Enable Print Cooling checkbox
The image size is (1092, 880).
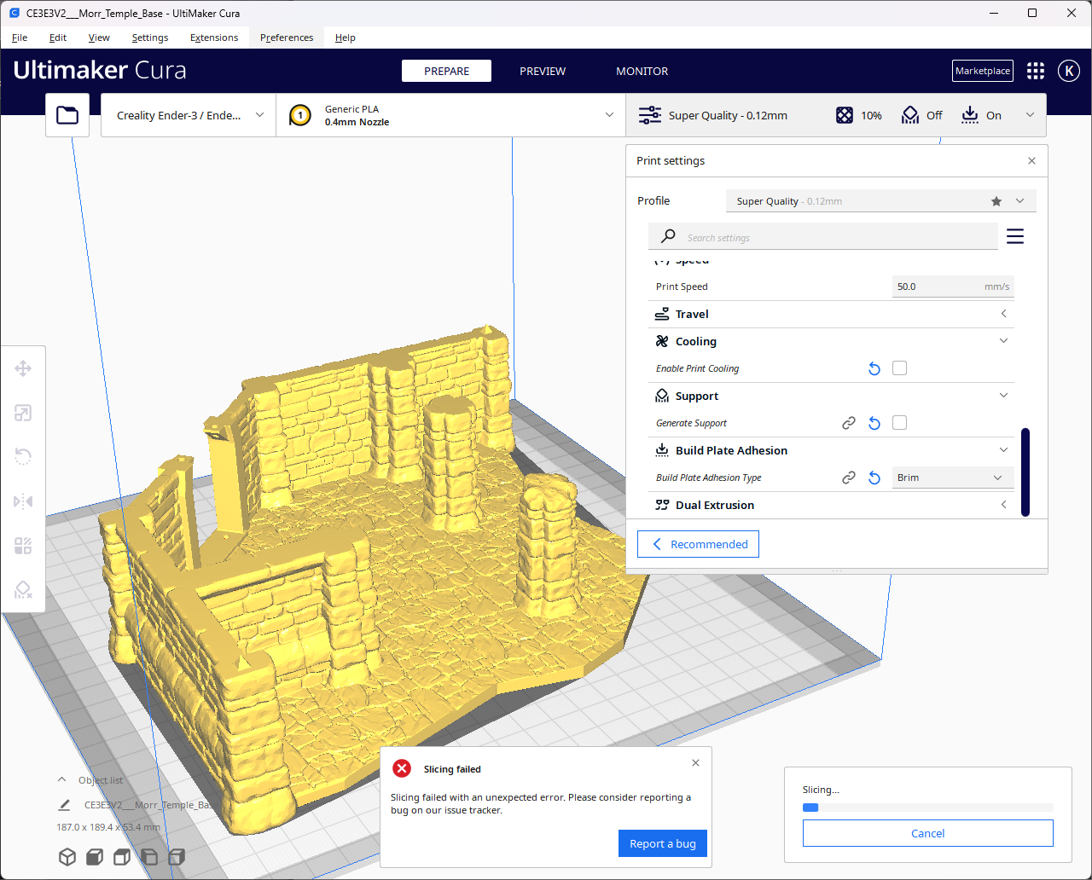coord(899,368)
